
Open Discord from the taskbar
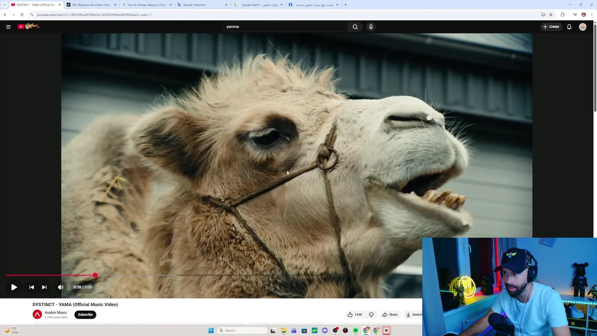point(325,330)
